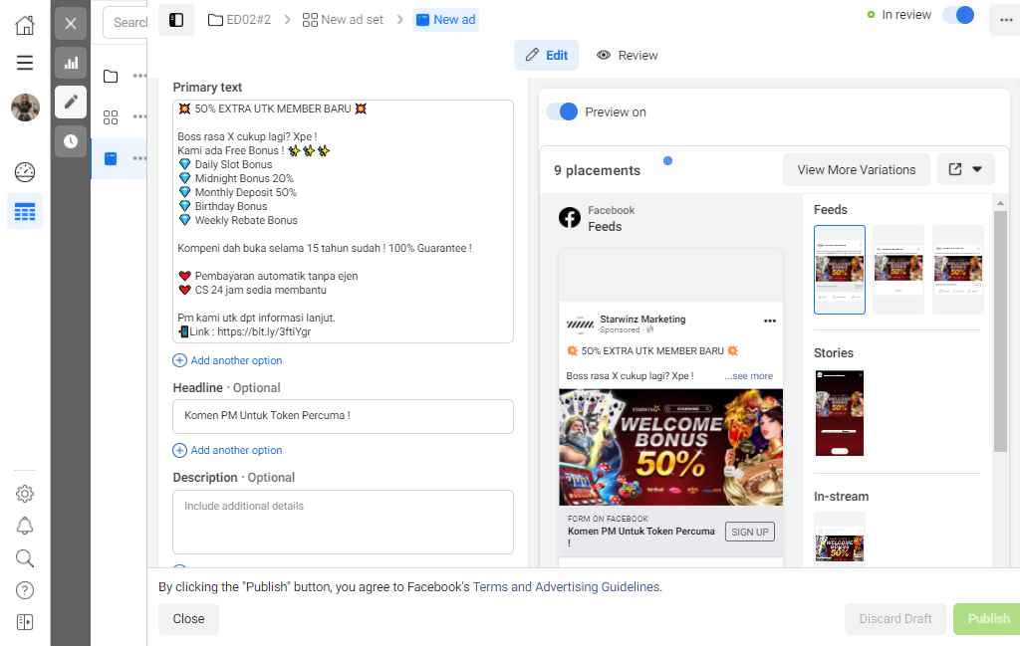Click the Headline input field
The width and height of the screenshot is (1020, 646).
click(x=343, y=416)
